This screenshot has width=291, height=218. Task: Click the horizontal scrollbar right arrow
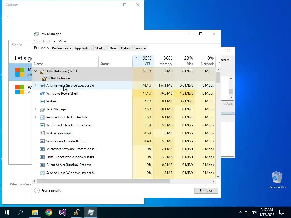coord(213,181)
